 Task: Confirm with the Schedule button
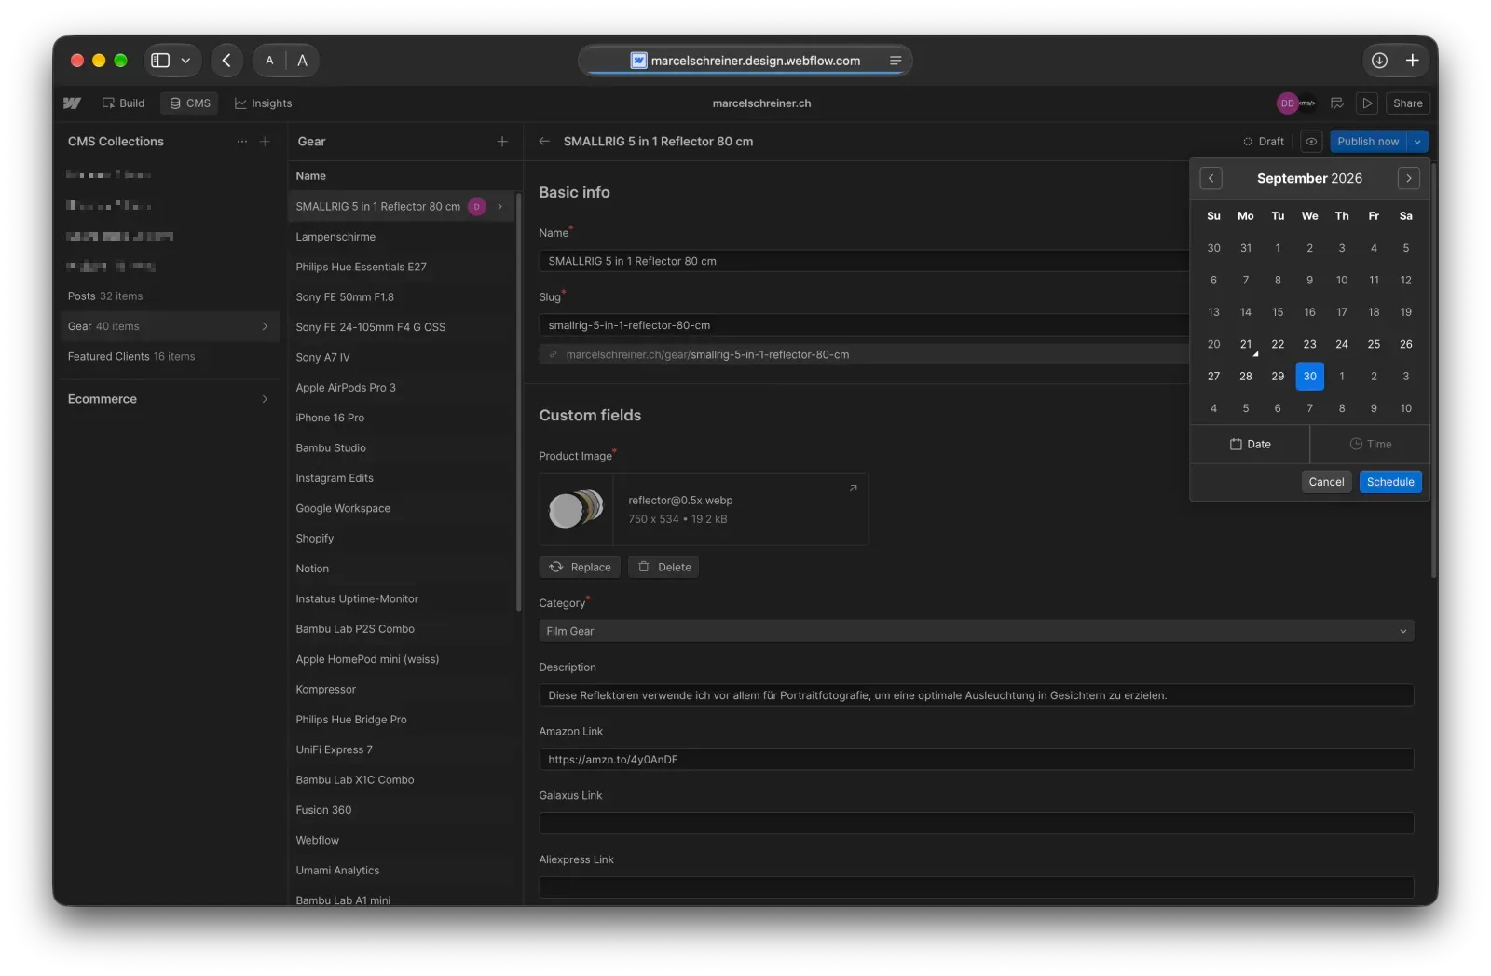point(1390,482)
